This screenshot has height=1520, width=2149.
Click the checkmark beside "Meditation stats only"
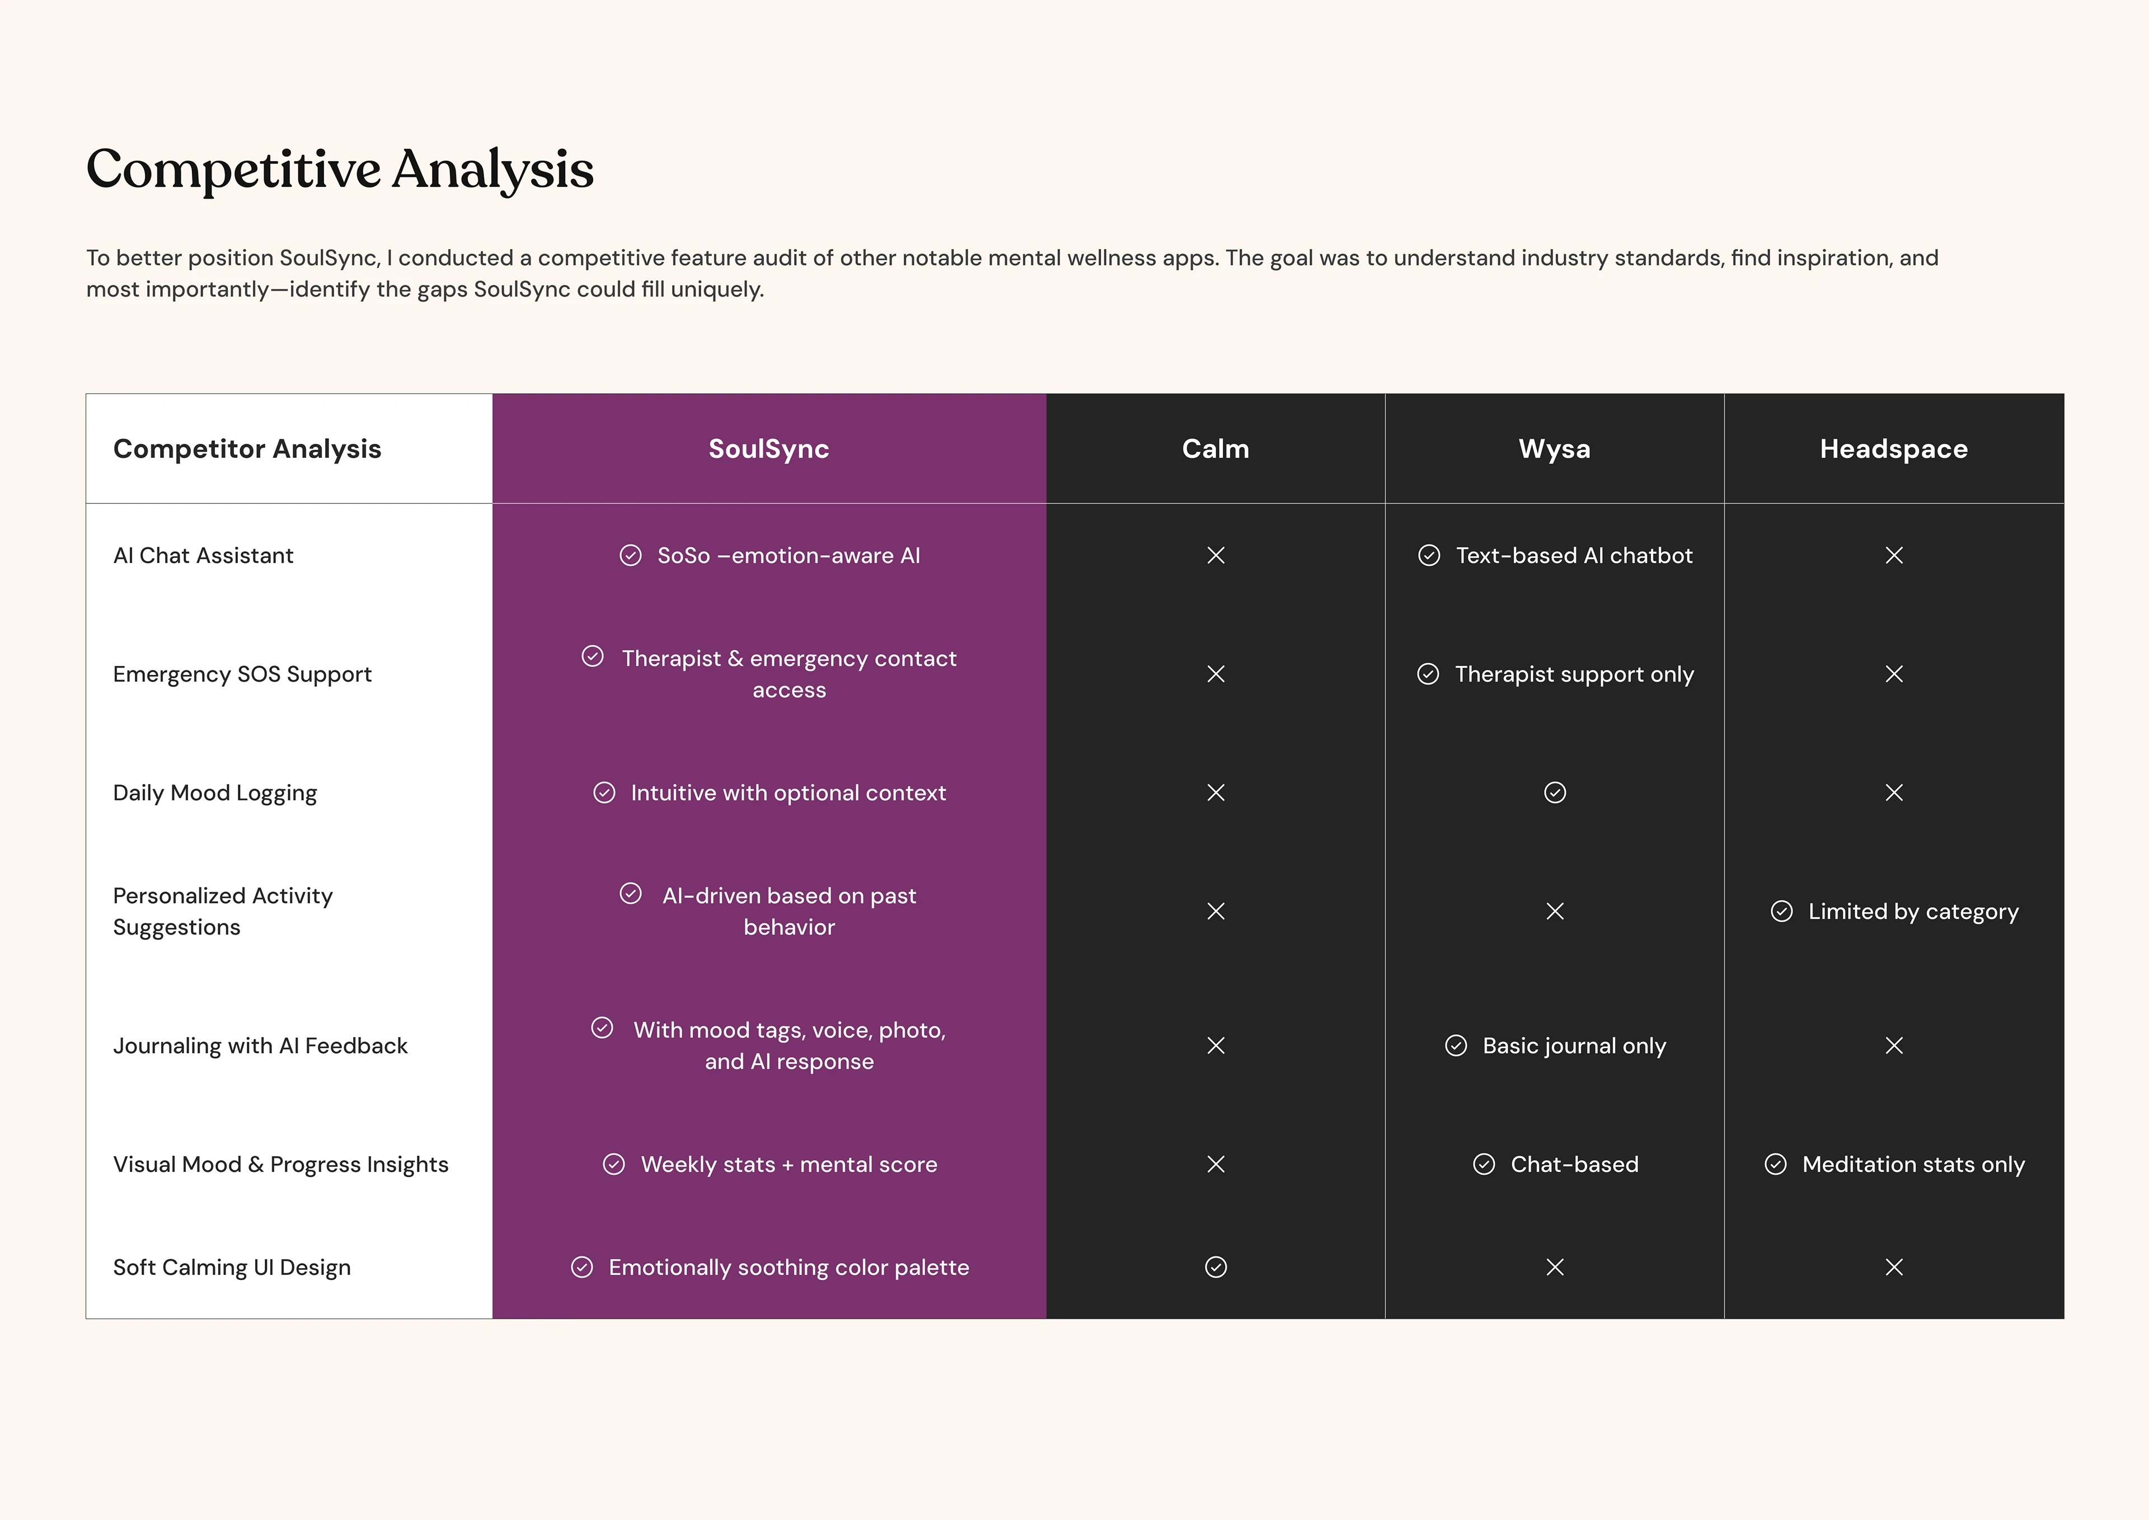tap(1776, 1164)
